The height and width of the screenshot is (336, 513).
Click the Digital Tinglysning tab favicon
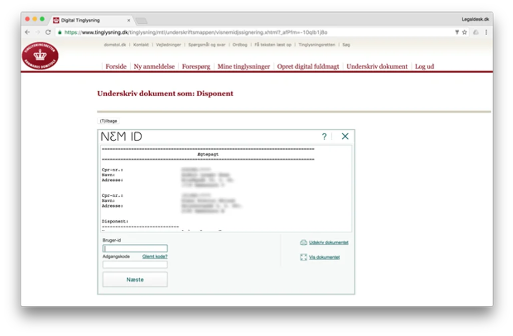point(56,21)
